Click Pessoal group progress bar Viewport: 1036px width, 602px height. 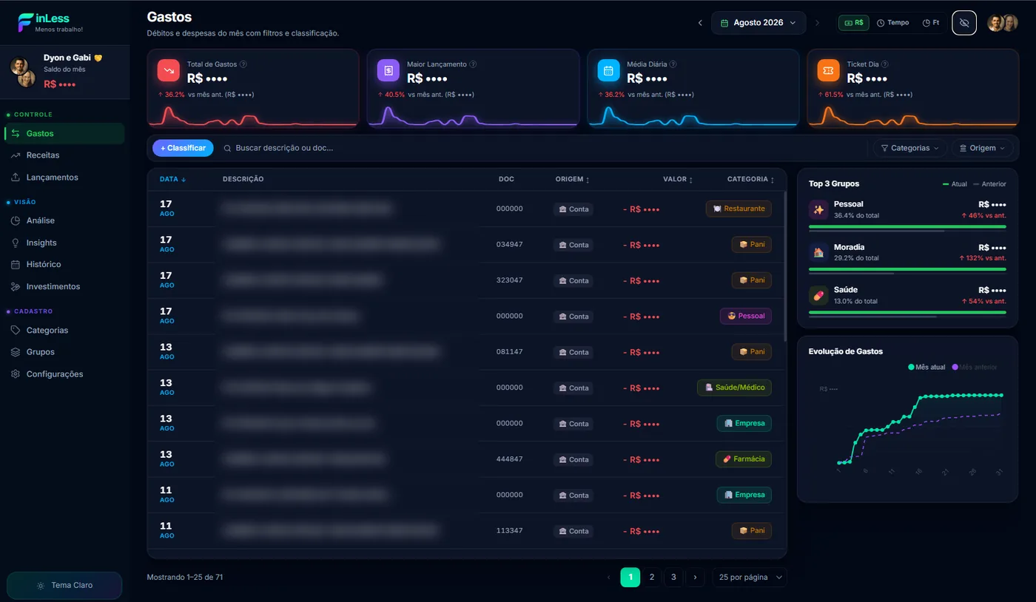tap(907, 226)
